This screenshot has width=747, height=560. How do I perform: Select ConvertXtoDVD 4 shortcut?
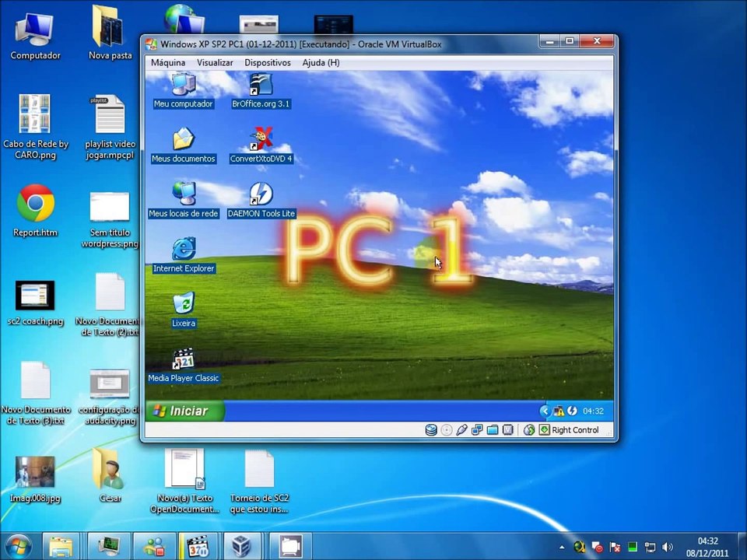[261, 145]
